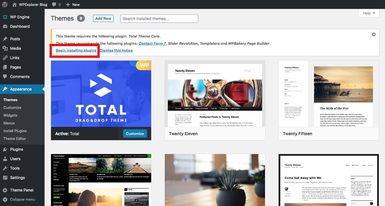Click the comments bubble icon in admin bar
The height and width of the screenshot is (206, 385).
coord(54,5)
